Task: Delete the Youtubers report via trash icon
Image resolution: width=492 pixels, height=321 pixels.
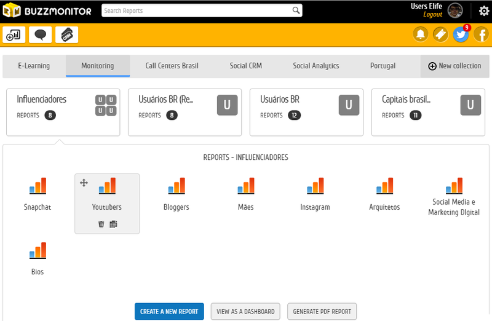Action: [101, 224]
